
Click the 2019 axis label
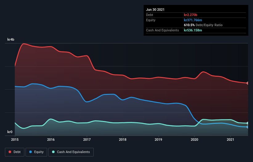tap(158, 140)
